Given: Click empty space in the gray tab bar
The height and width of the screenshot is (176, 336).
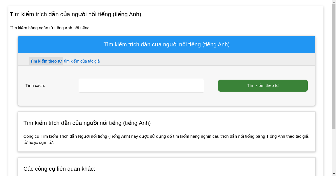Looking at the screenshot, I should point(207,59).
